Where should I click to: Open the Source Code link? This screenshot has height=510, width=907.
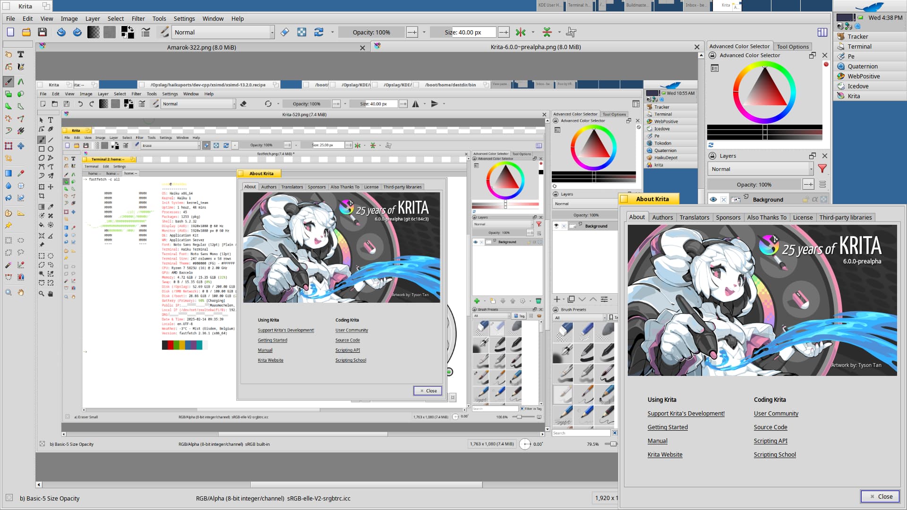pyautogui.click(x=770, y=427)
